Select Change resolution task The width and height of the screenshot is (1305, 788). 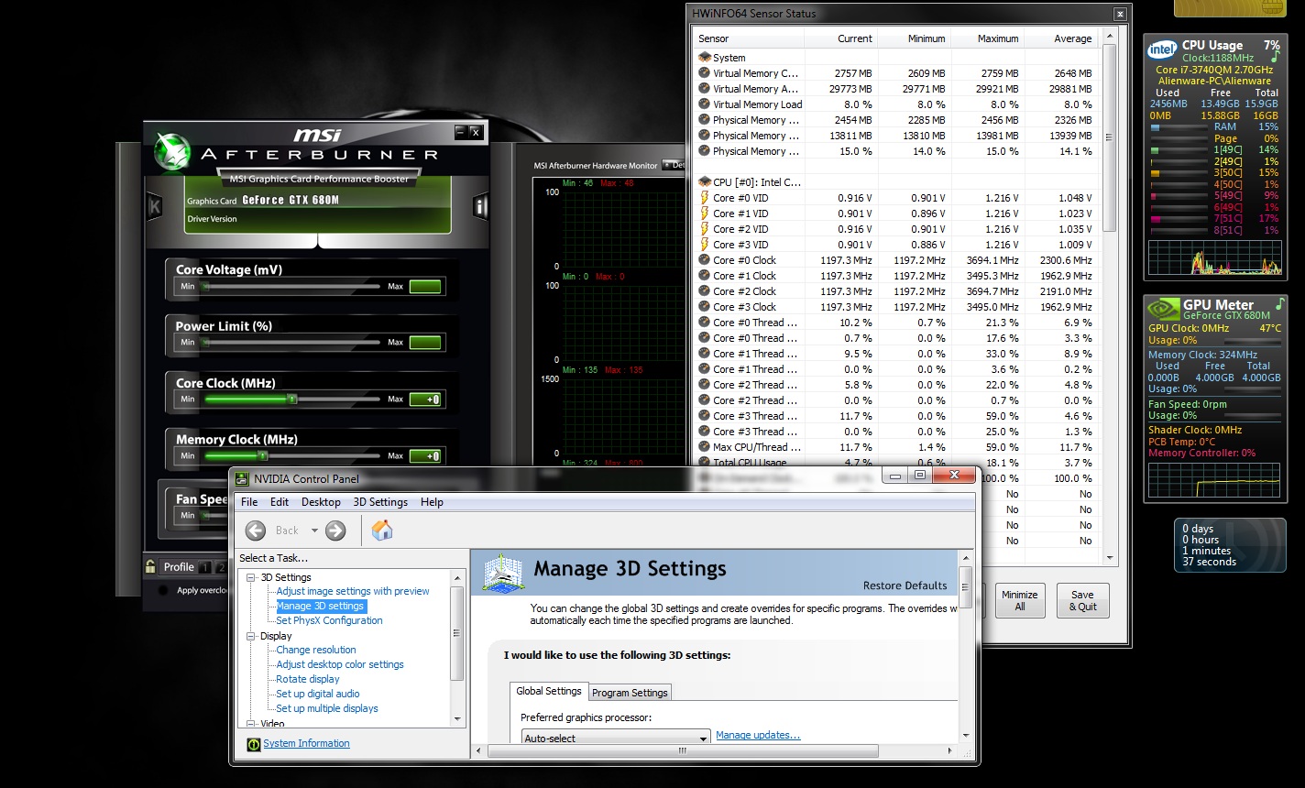(316, 650)
